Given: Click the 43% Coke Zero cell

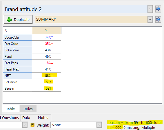Looking at the screenshot, I should coord(47,50).
